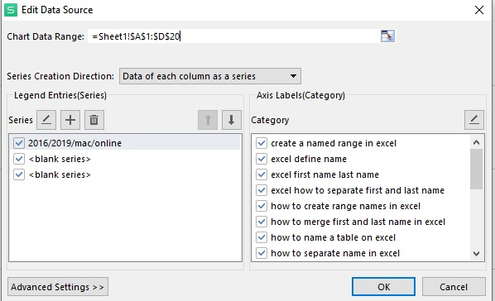Add a new series with plus icon
Viewport: 495px width, 301px height.
point(70,120)
